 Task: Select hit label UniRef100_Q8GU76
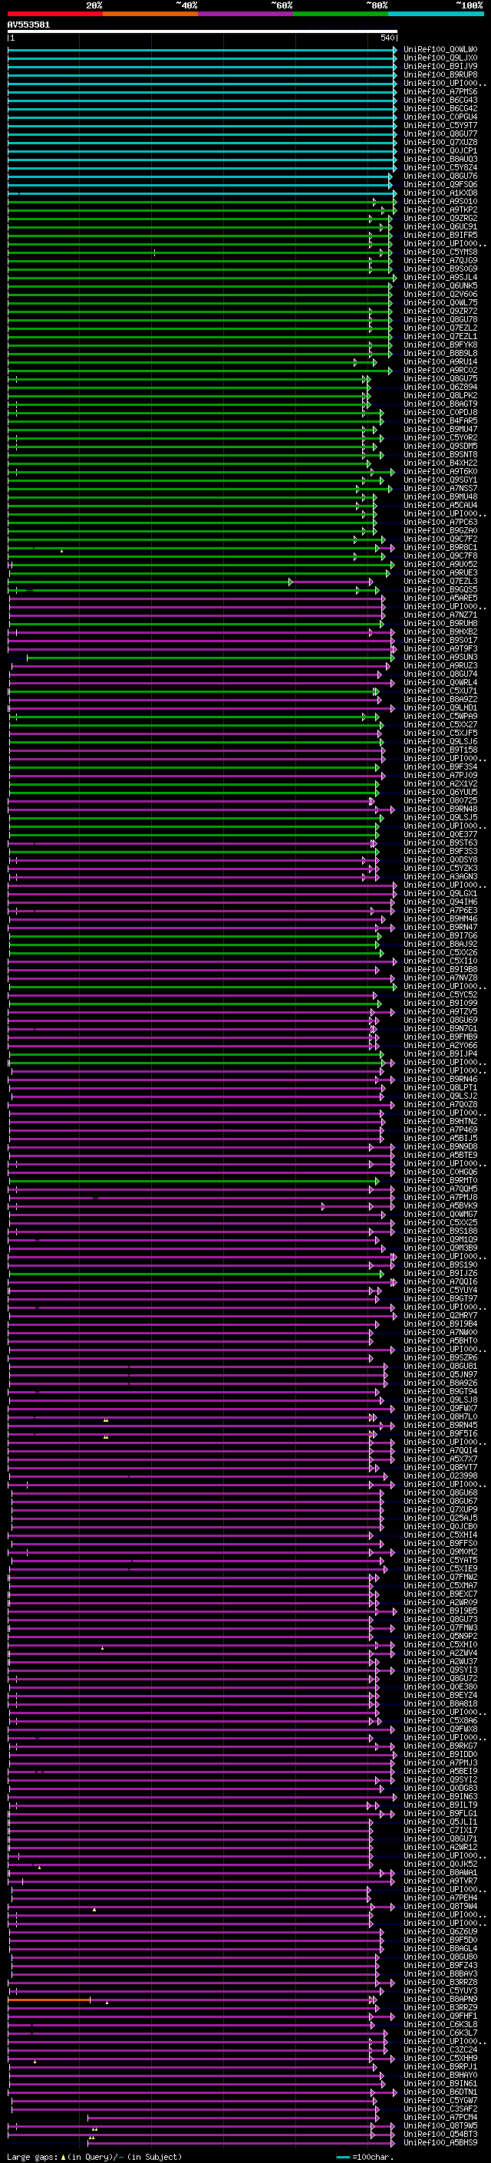click(440, 176)
